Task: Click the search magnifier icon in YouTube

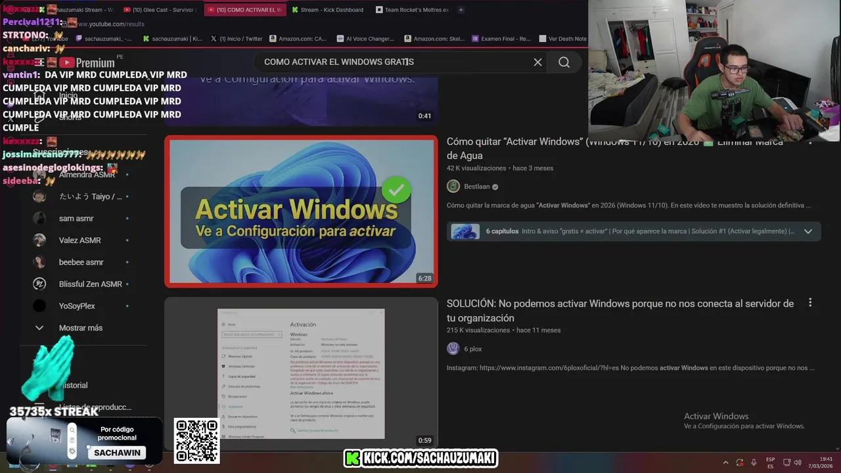Action: pyautogui.click(x=564, y=62)
